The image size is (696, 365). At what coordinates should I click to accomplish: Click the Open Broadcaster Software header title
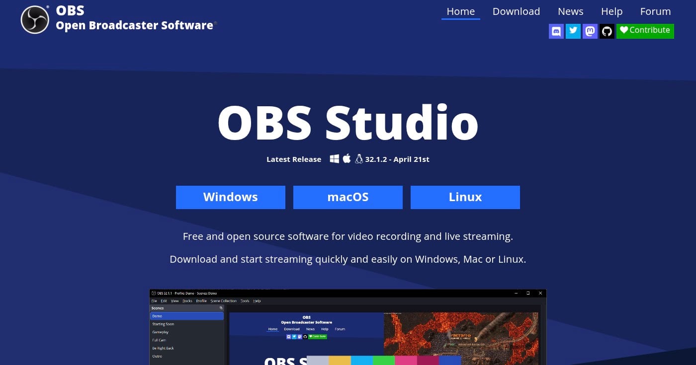[135, 25]
